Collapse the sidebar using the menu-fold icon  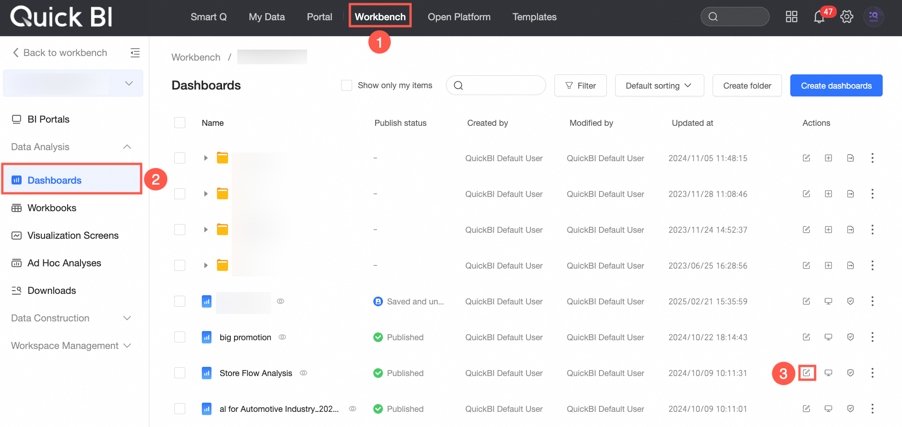135,53
